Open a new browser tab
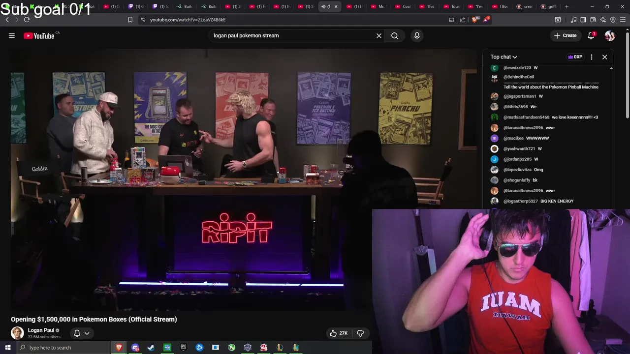This screenshot has width=630, height=354. click(x=567, y=6)
